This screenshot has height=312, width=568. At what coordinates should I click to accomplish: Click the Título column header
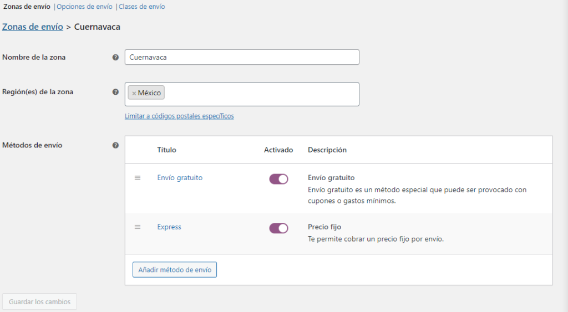coord(166,150)
